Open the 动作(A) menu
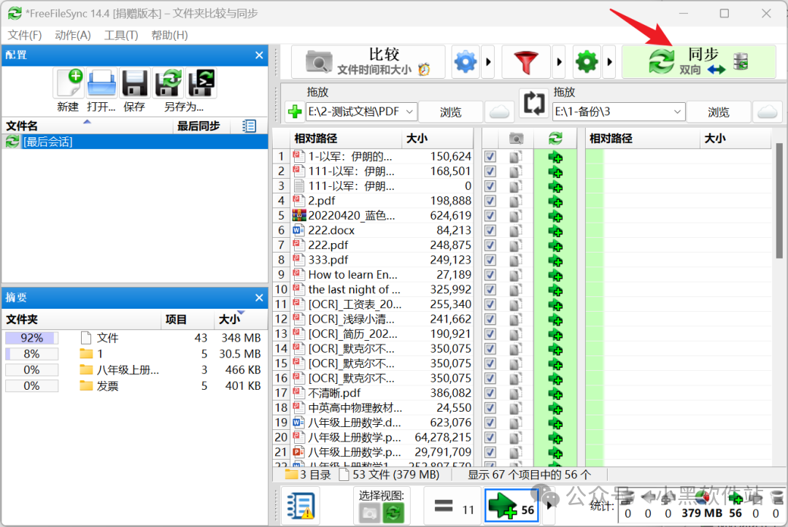 click(73, 35)
